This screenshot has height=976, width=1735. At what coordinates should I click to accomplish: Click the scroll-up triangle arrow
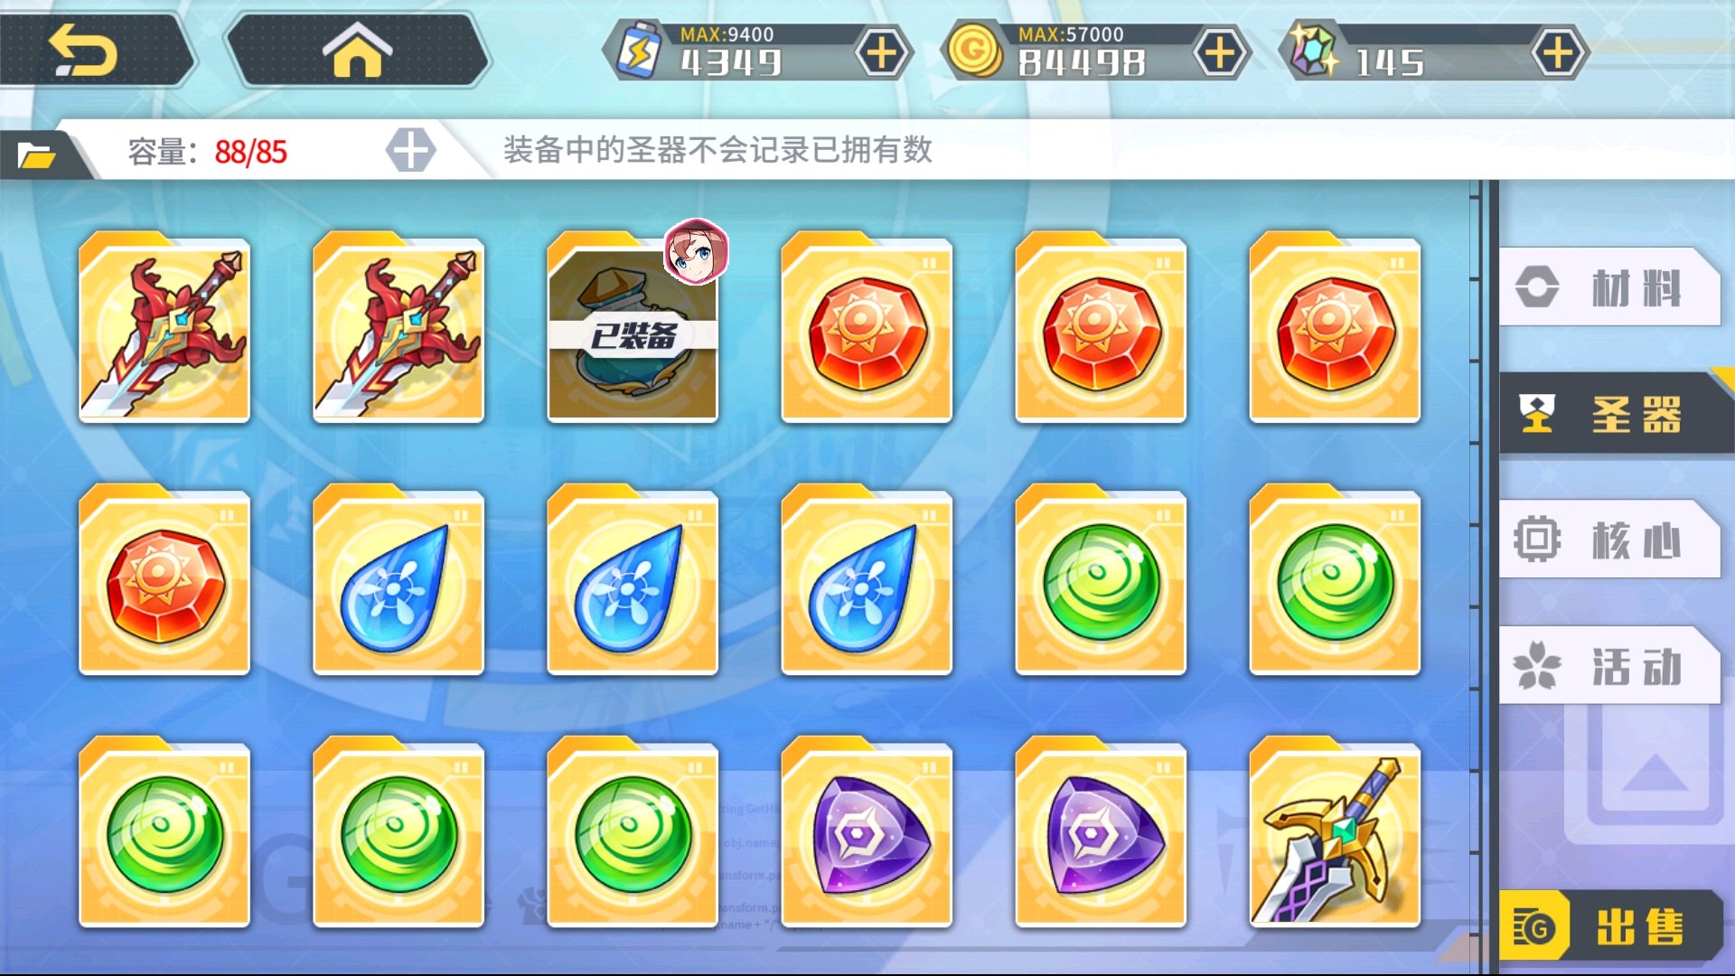[x=1655, y=774]
